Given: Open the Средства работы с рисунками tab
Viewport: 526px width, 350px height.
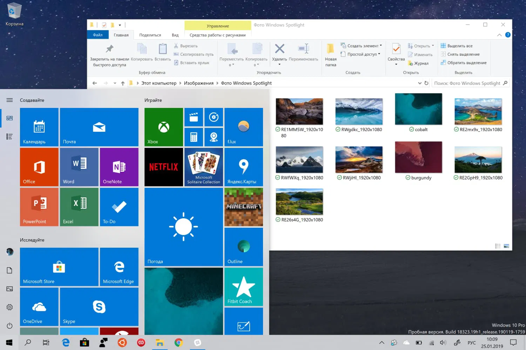Looking at the screenshot, I should [217, 35].
